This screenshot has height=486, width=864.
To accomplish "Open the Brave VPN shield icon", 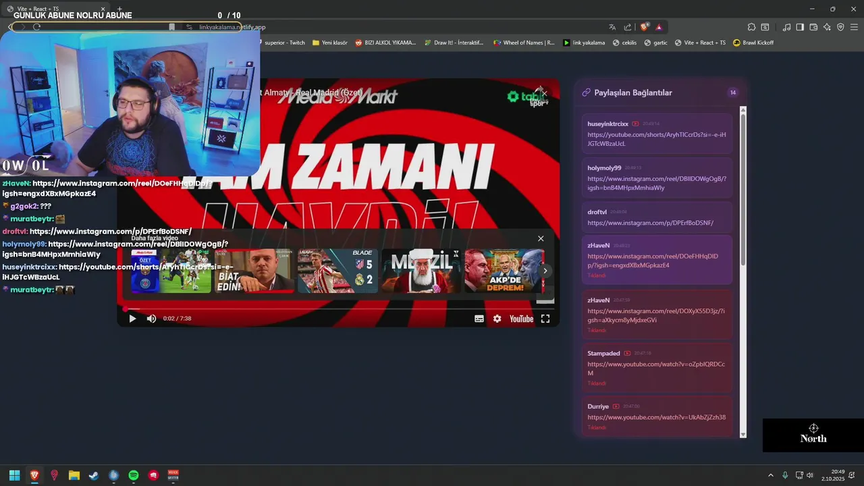I will tap(840, 27).
